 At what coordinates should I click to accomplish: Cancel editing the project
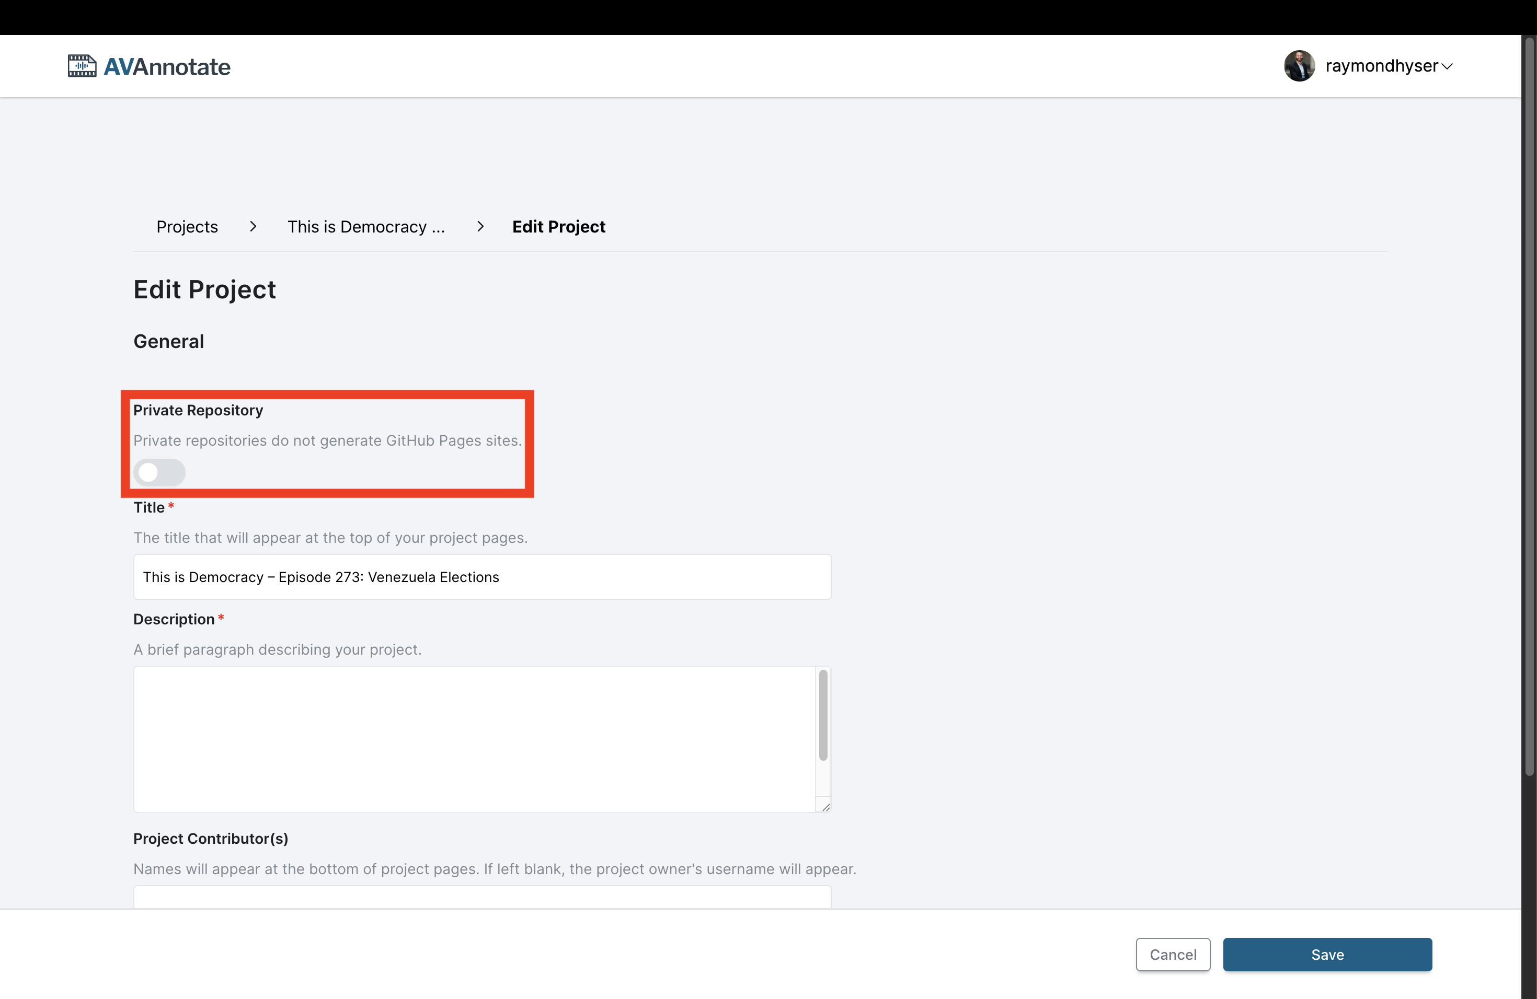[x=1173, y=955]
